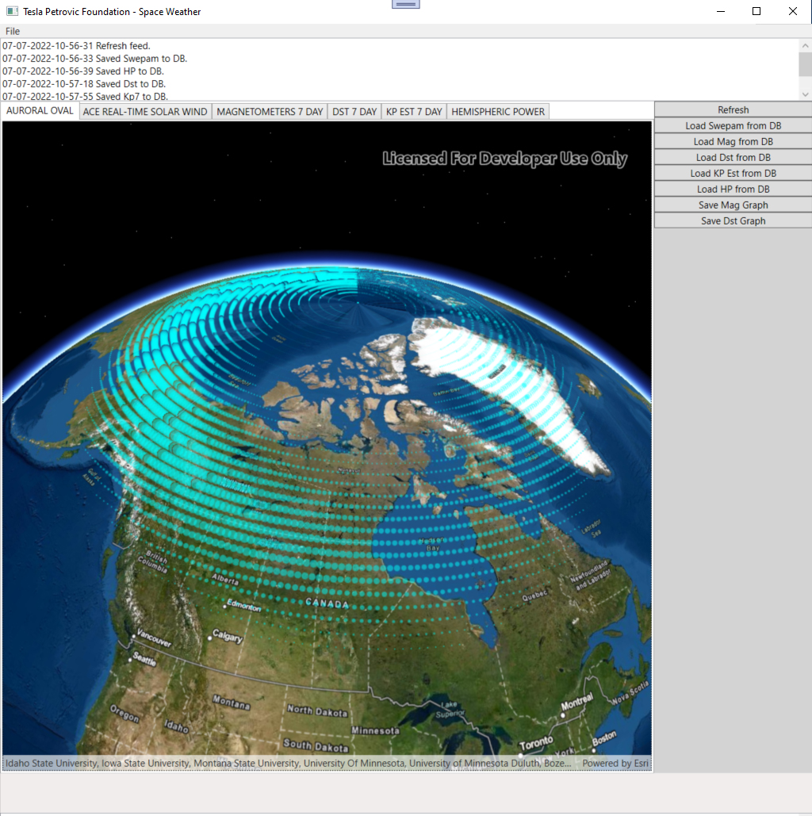The width and height of the screenshot is (812, 816).
Task: Select the 'Saved Dst to DB.' log entry
Action: coord(84,84)
